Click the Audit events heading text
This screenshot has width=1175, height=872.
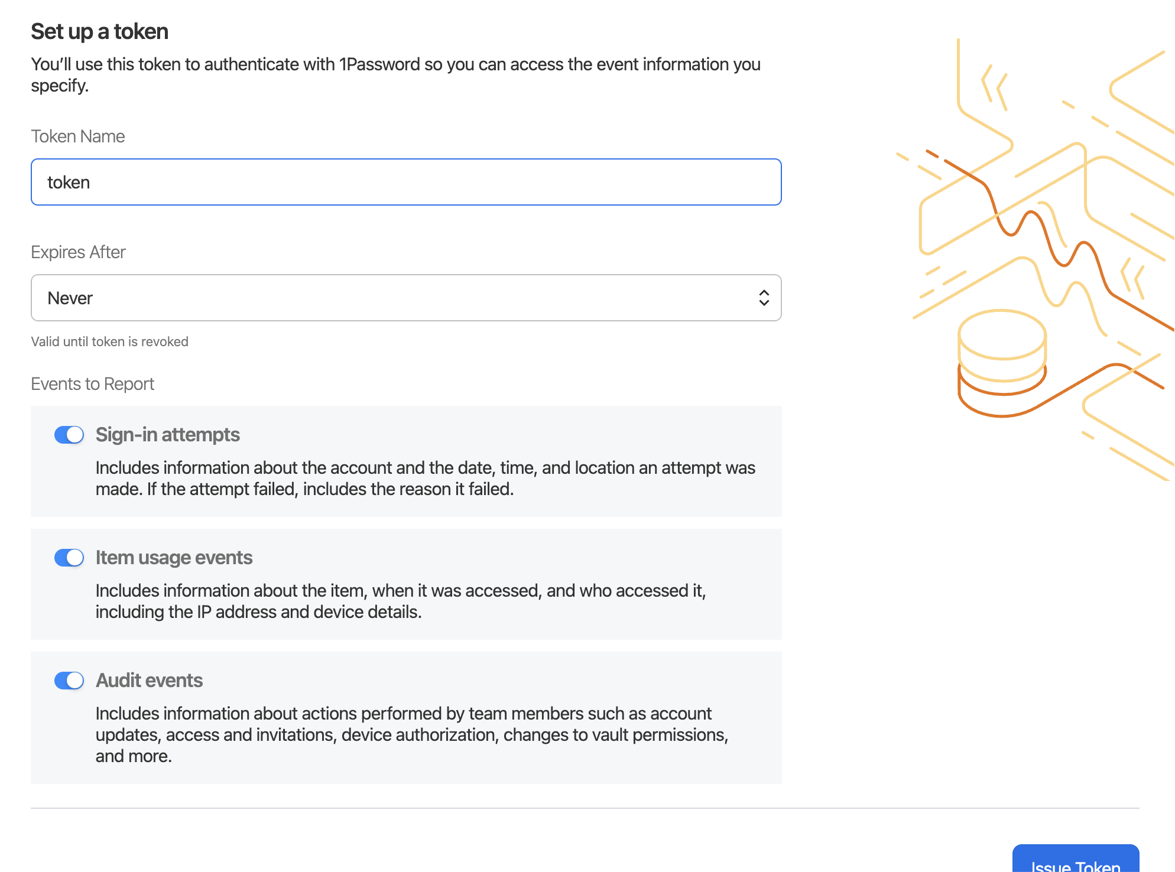coord(149,681)
